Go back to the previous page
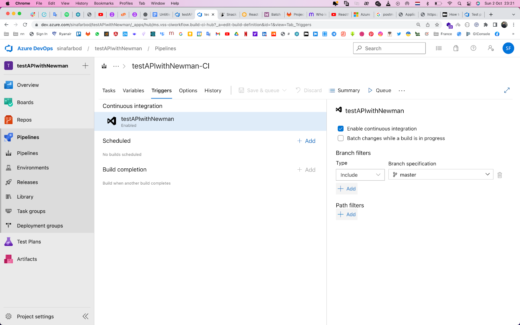 [6, 25]
